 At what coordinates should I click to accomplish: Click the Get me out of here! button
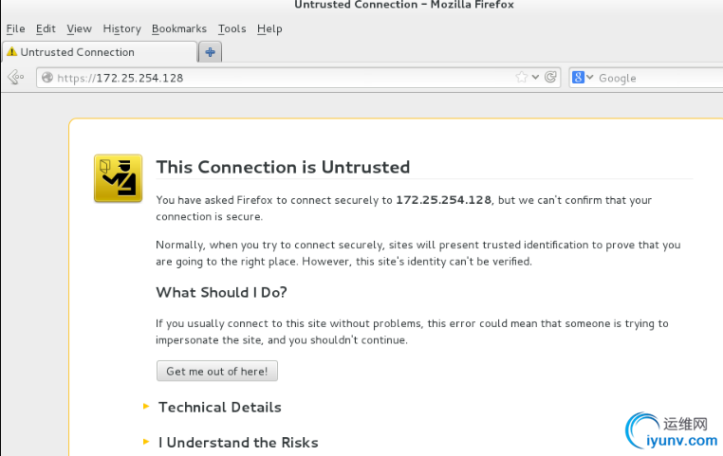click(x=217, y=371)
